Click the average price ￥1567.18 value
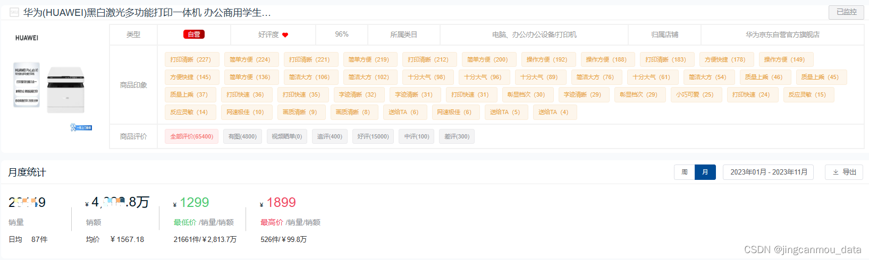This screenshot has width=869, height=260. tap(127, 239)
